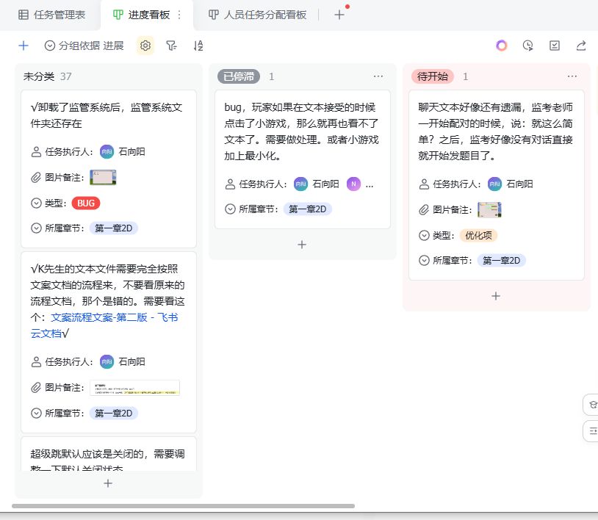Click the blue plus icon to add record
Image resolution: width=598 pixels, height=520 pixels.
tap(24, 46)
